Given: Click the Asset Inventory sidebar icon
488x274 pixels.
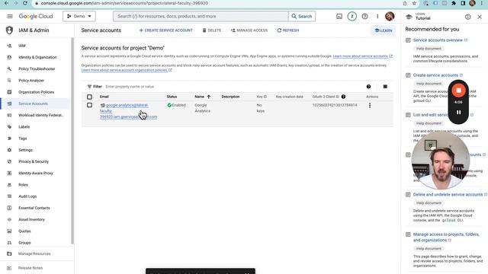Looking at the screenshot, I should click(9, 220).
